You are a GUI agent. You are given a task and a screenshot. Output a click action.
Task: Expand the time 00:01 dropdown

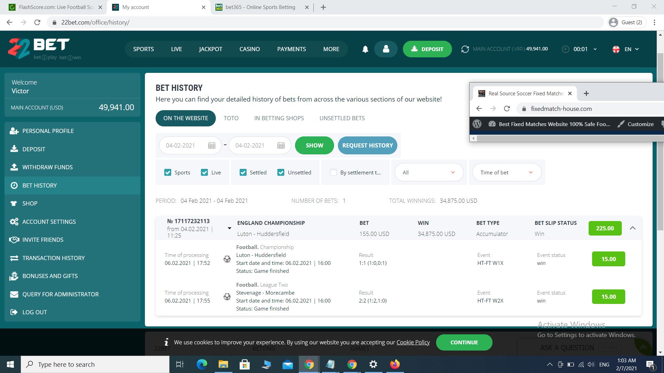(x=595, y=49)
